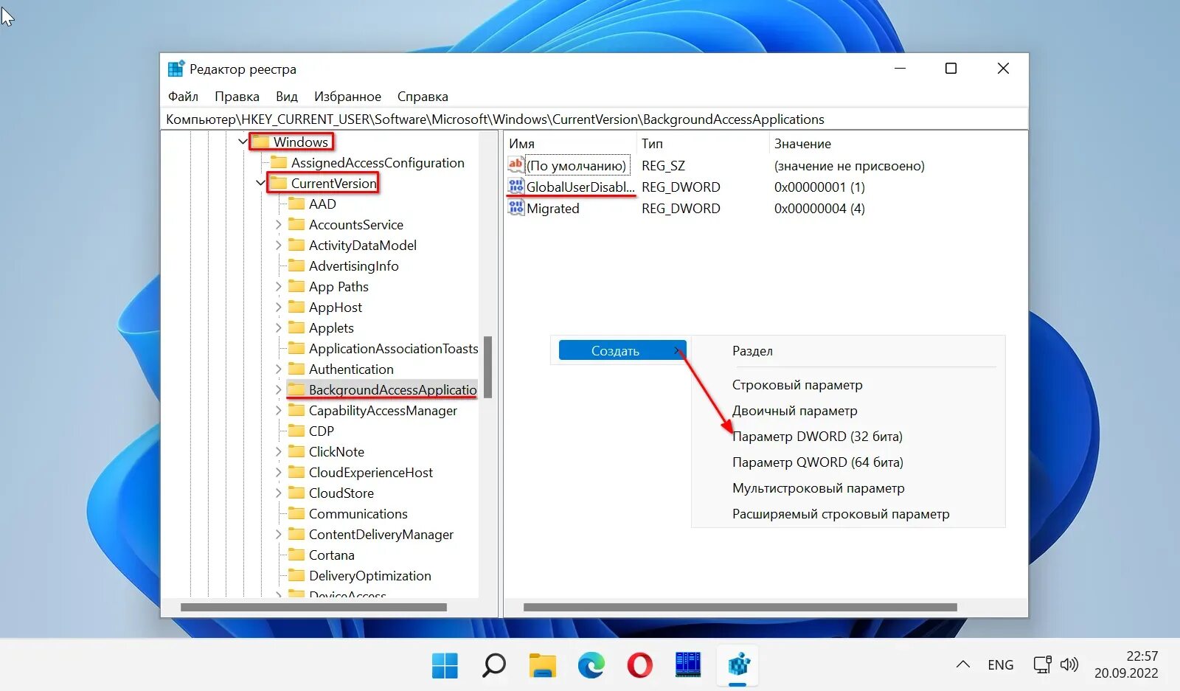Click the CurrentVersion folder icon

tap(278, 183)
